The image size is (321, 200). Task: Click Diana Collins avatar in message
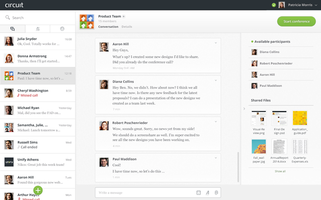(104, 84)
